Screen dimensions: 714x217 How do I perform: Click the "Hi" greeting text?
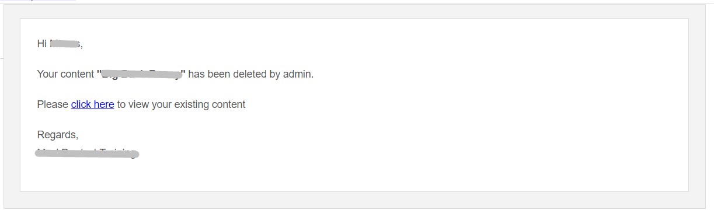(41, 44)
